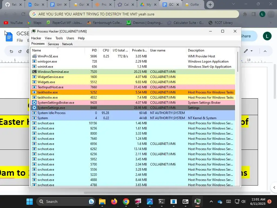This screenshot has height=208, width=277.
Task: Click the undo icon in Google Docs
Action: click(x=11, y=51)
